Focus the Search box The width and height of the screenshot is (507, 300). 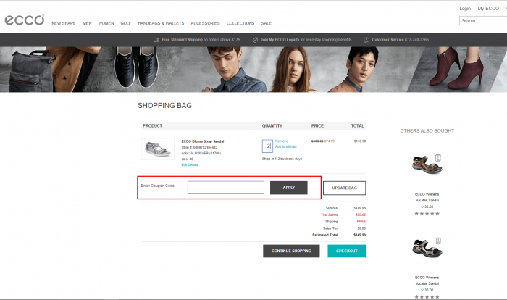(x=483, y=21)
